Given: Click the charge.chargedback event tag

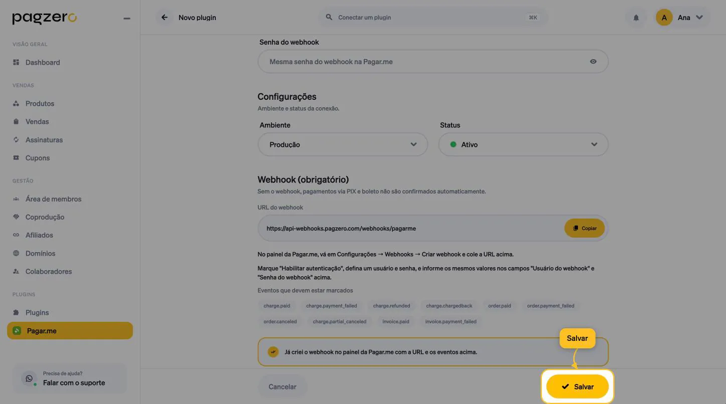Looking at the screenshot, I should click(449, 306).
